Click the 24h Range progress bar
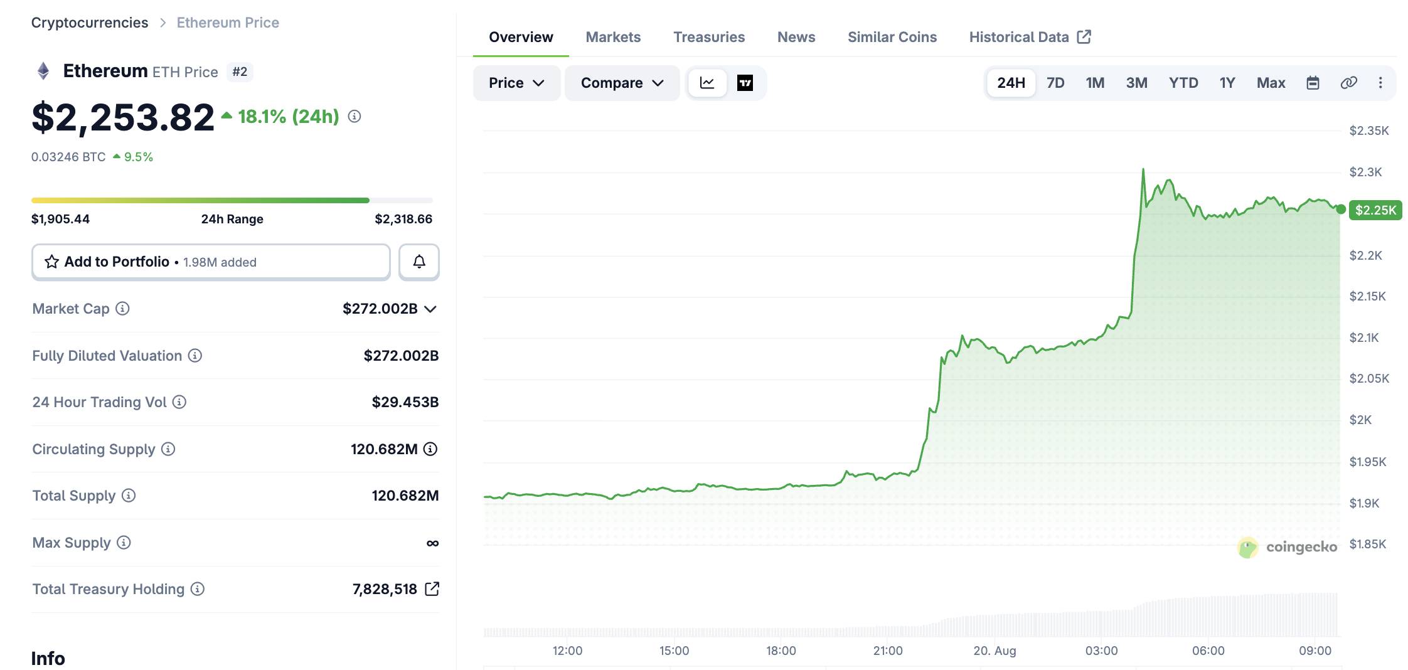 [232, 201]
